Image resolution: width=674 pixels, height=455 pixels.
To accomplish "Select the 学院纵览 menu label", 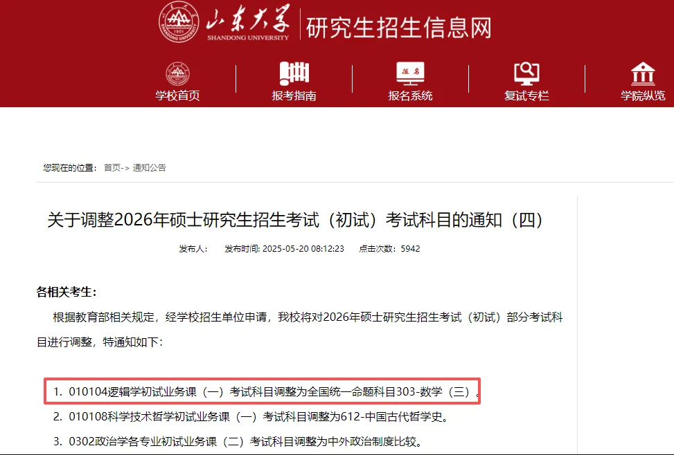I will pyautogui.click(x=643, y=95).
